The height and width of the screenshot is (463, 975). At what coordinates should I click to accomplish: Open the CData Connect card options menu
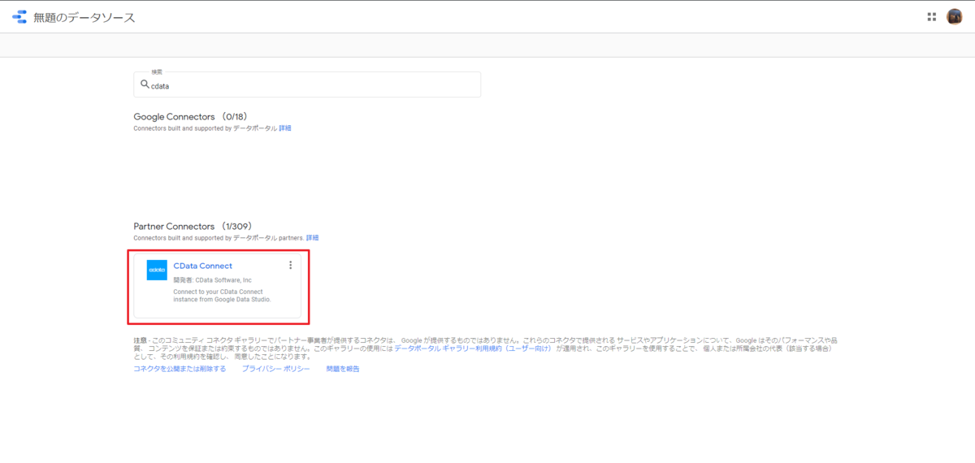(290, 265)
